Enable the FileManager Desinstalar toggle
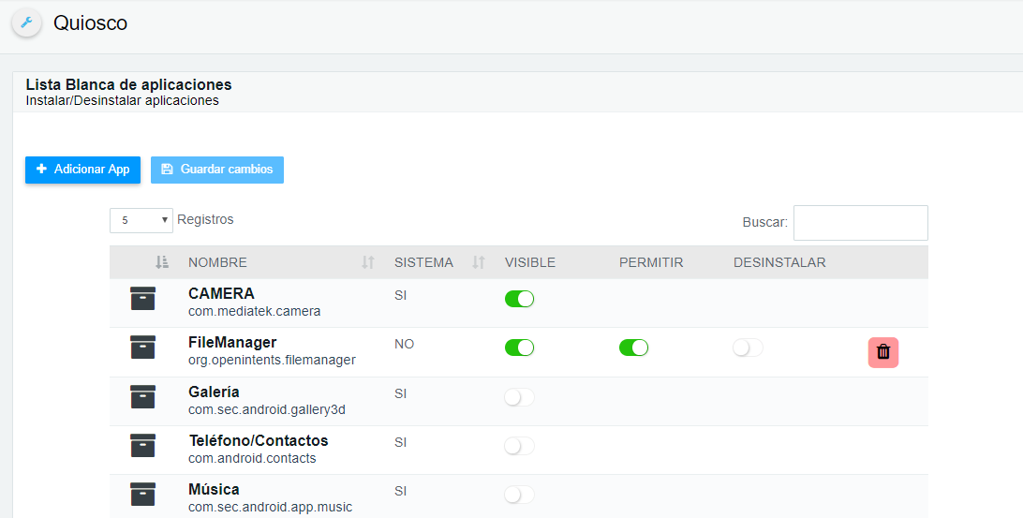 click(x=748, y=348)
